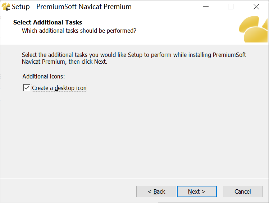Screen dimensions: 269x203
Task: Close the Navicat Premium Setup window
Action: [256, 7]
